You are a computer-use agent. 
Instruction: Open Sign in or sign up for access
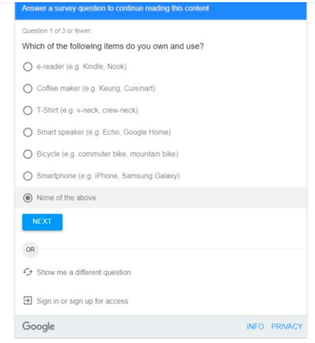[82, 301]
